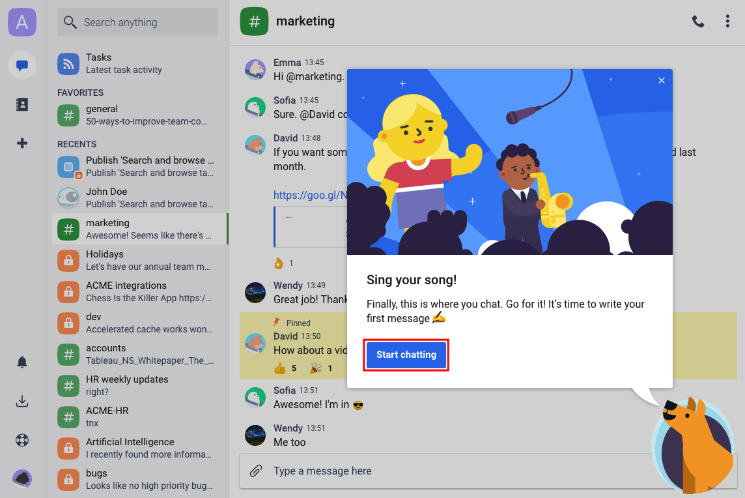Click the plus icon in sidebar
745x498 pixels.
tap(22, 143)
